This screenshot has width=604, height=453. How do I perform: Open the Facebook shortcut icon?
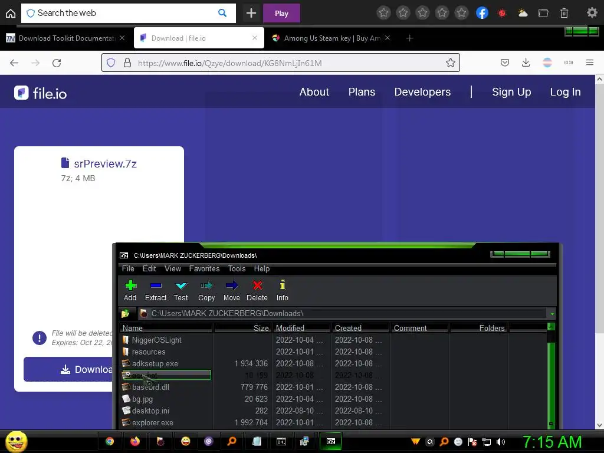482,13
